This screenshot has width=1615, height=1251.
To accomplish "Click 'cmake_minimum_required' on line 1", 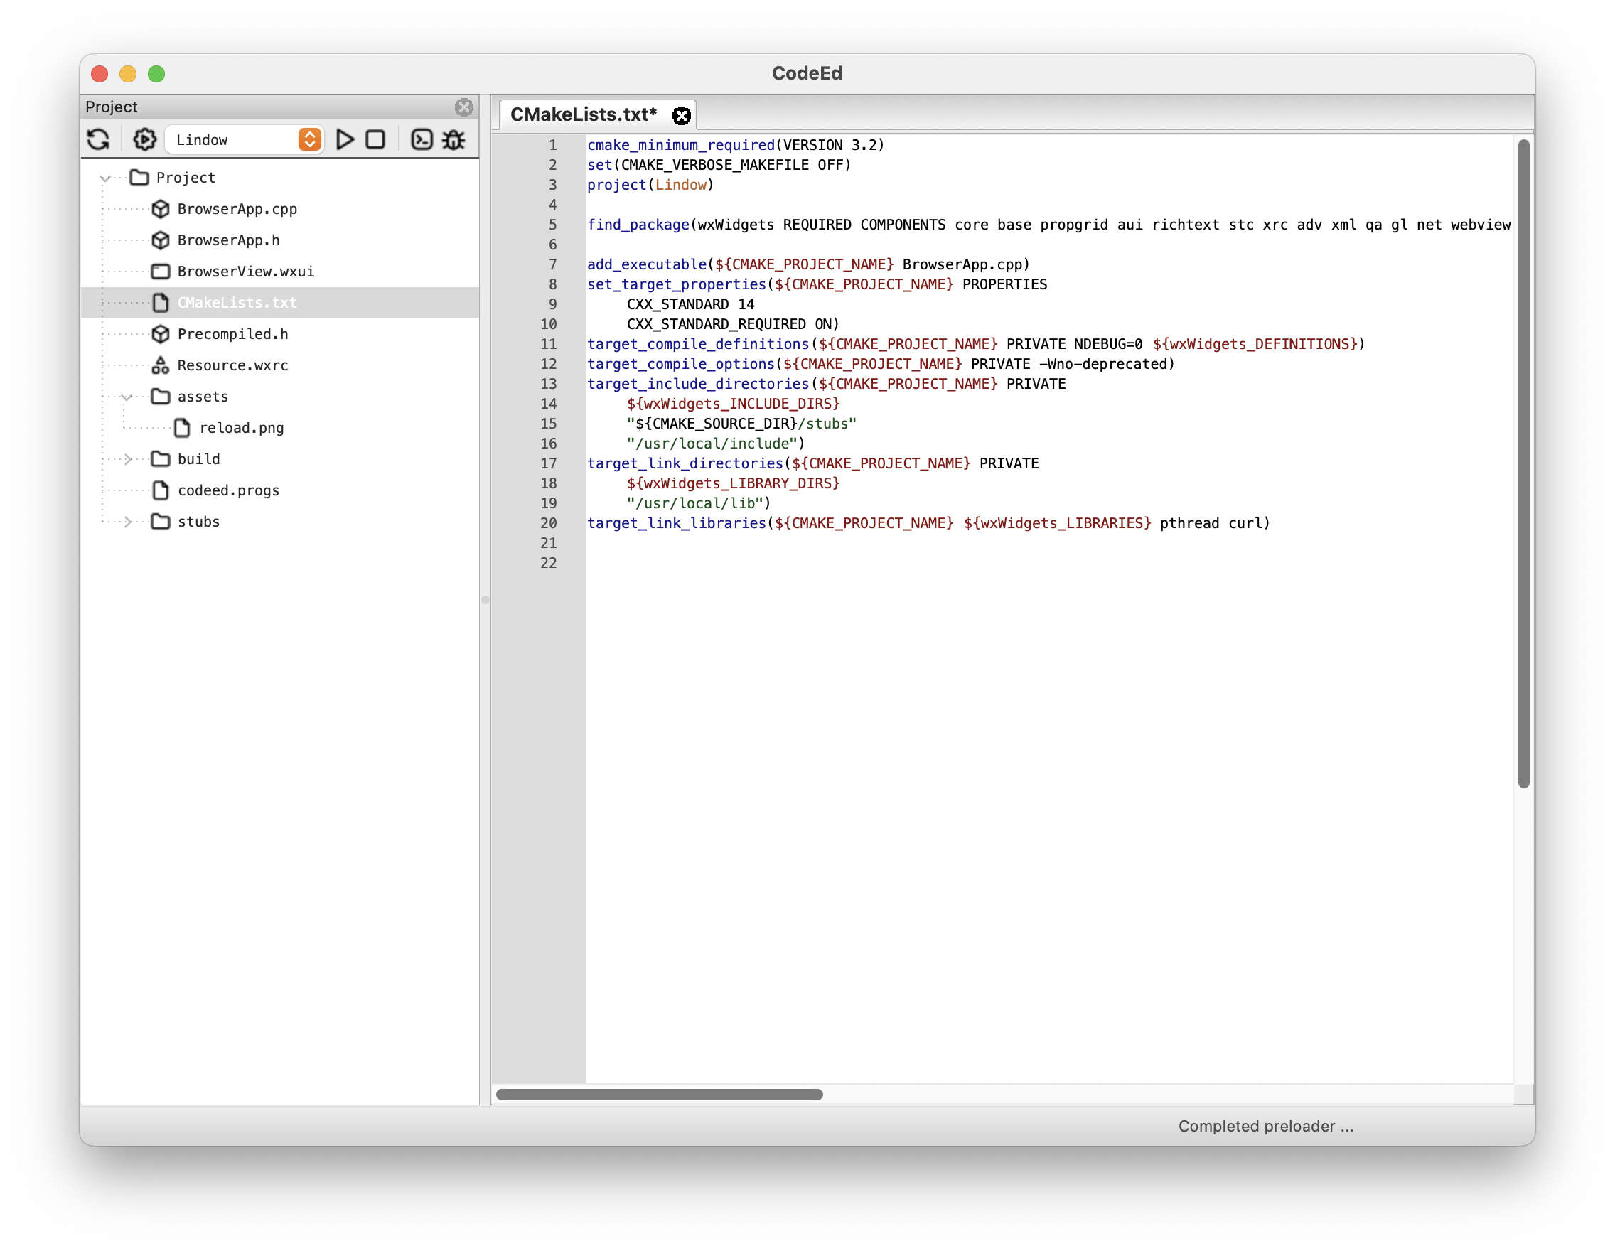I will [680, 146].
